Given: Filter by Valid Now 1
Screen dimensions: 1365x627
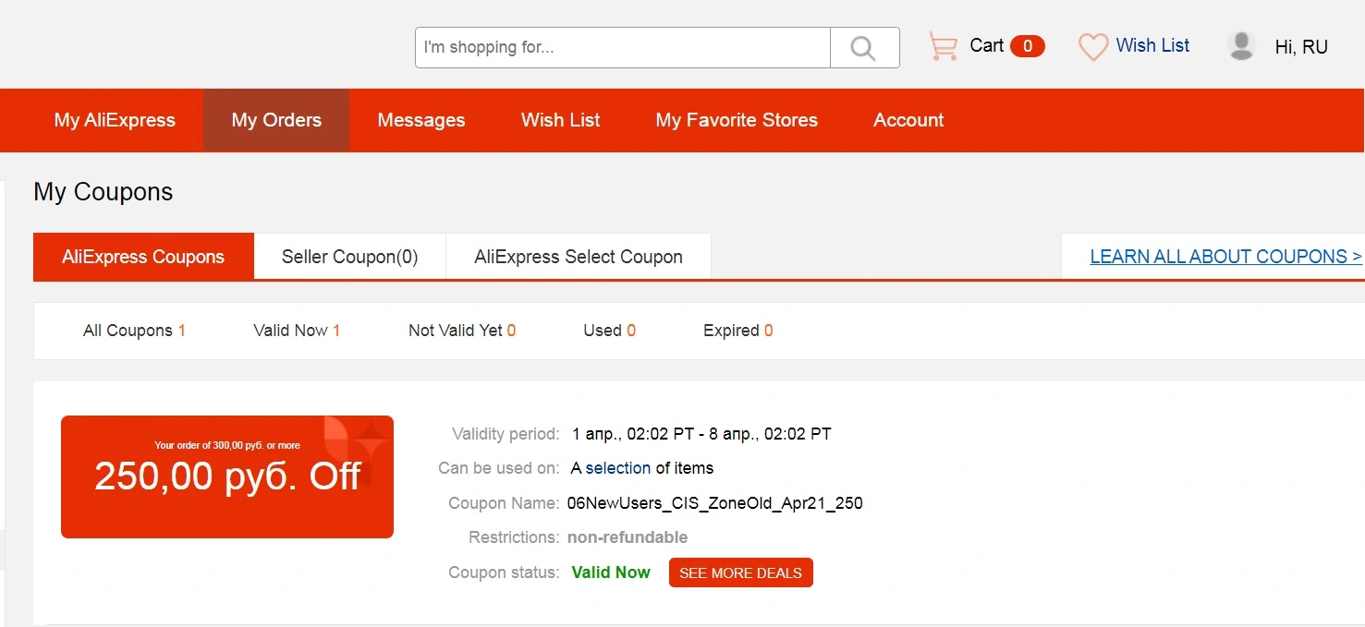Looking at the screenshot, I should pos(297,331).
